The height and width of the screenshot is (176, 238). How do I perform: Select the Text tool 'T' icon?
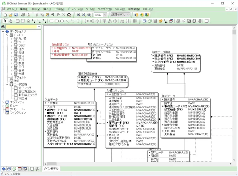78,21
